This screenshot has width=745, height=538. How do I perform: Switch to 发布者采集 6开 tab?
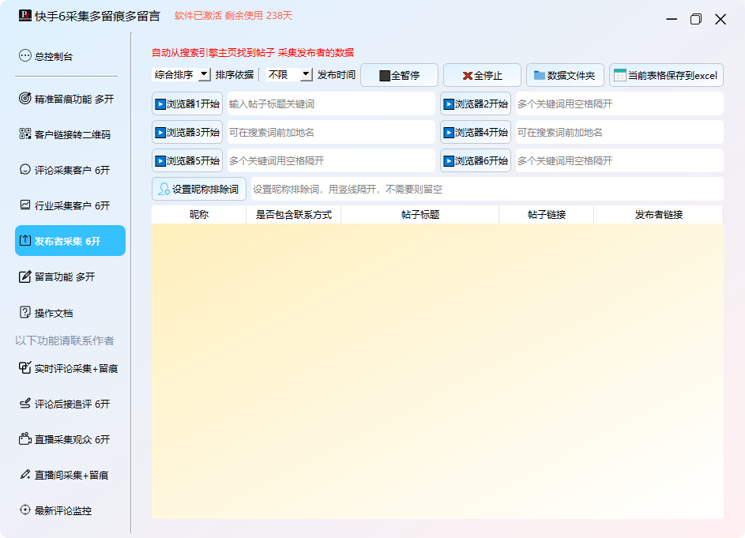click(x=70, y=241)
